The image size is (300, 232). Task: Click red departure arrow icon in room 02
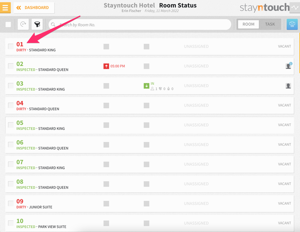(x=106, y=66)
